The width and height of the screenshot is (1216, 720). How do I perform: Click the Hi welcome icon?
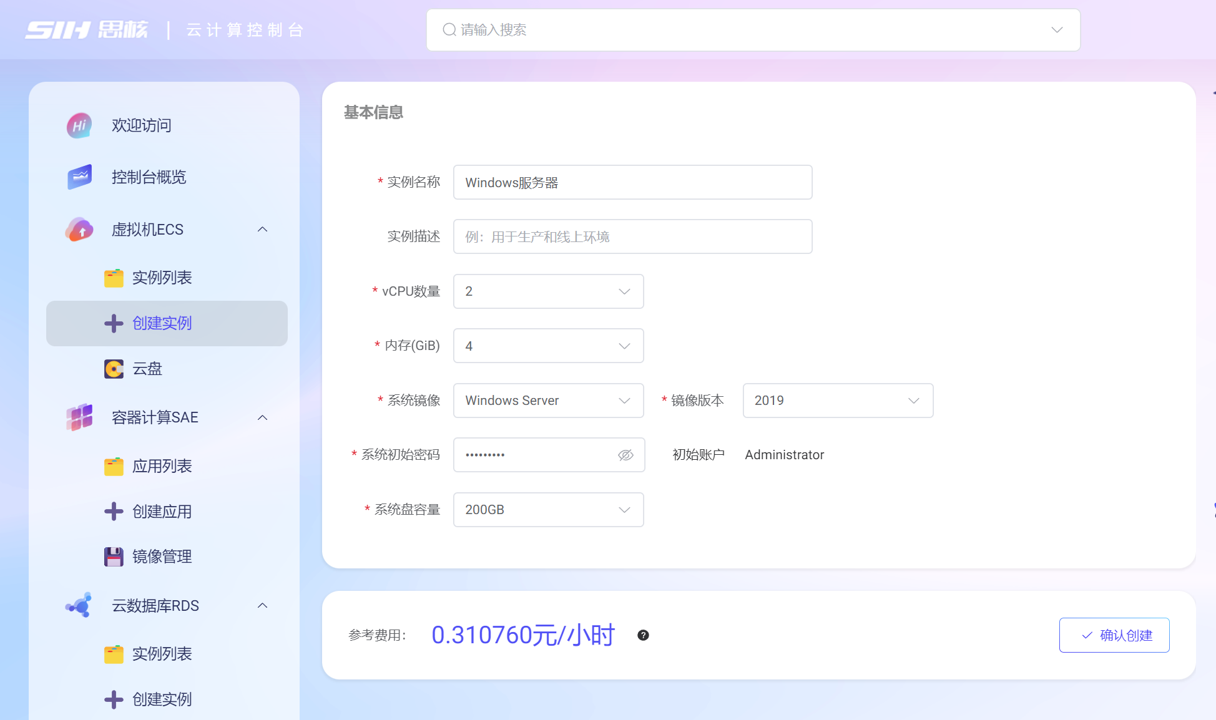point(79,125)
